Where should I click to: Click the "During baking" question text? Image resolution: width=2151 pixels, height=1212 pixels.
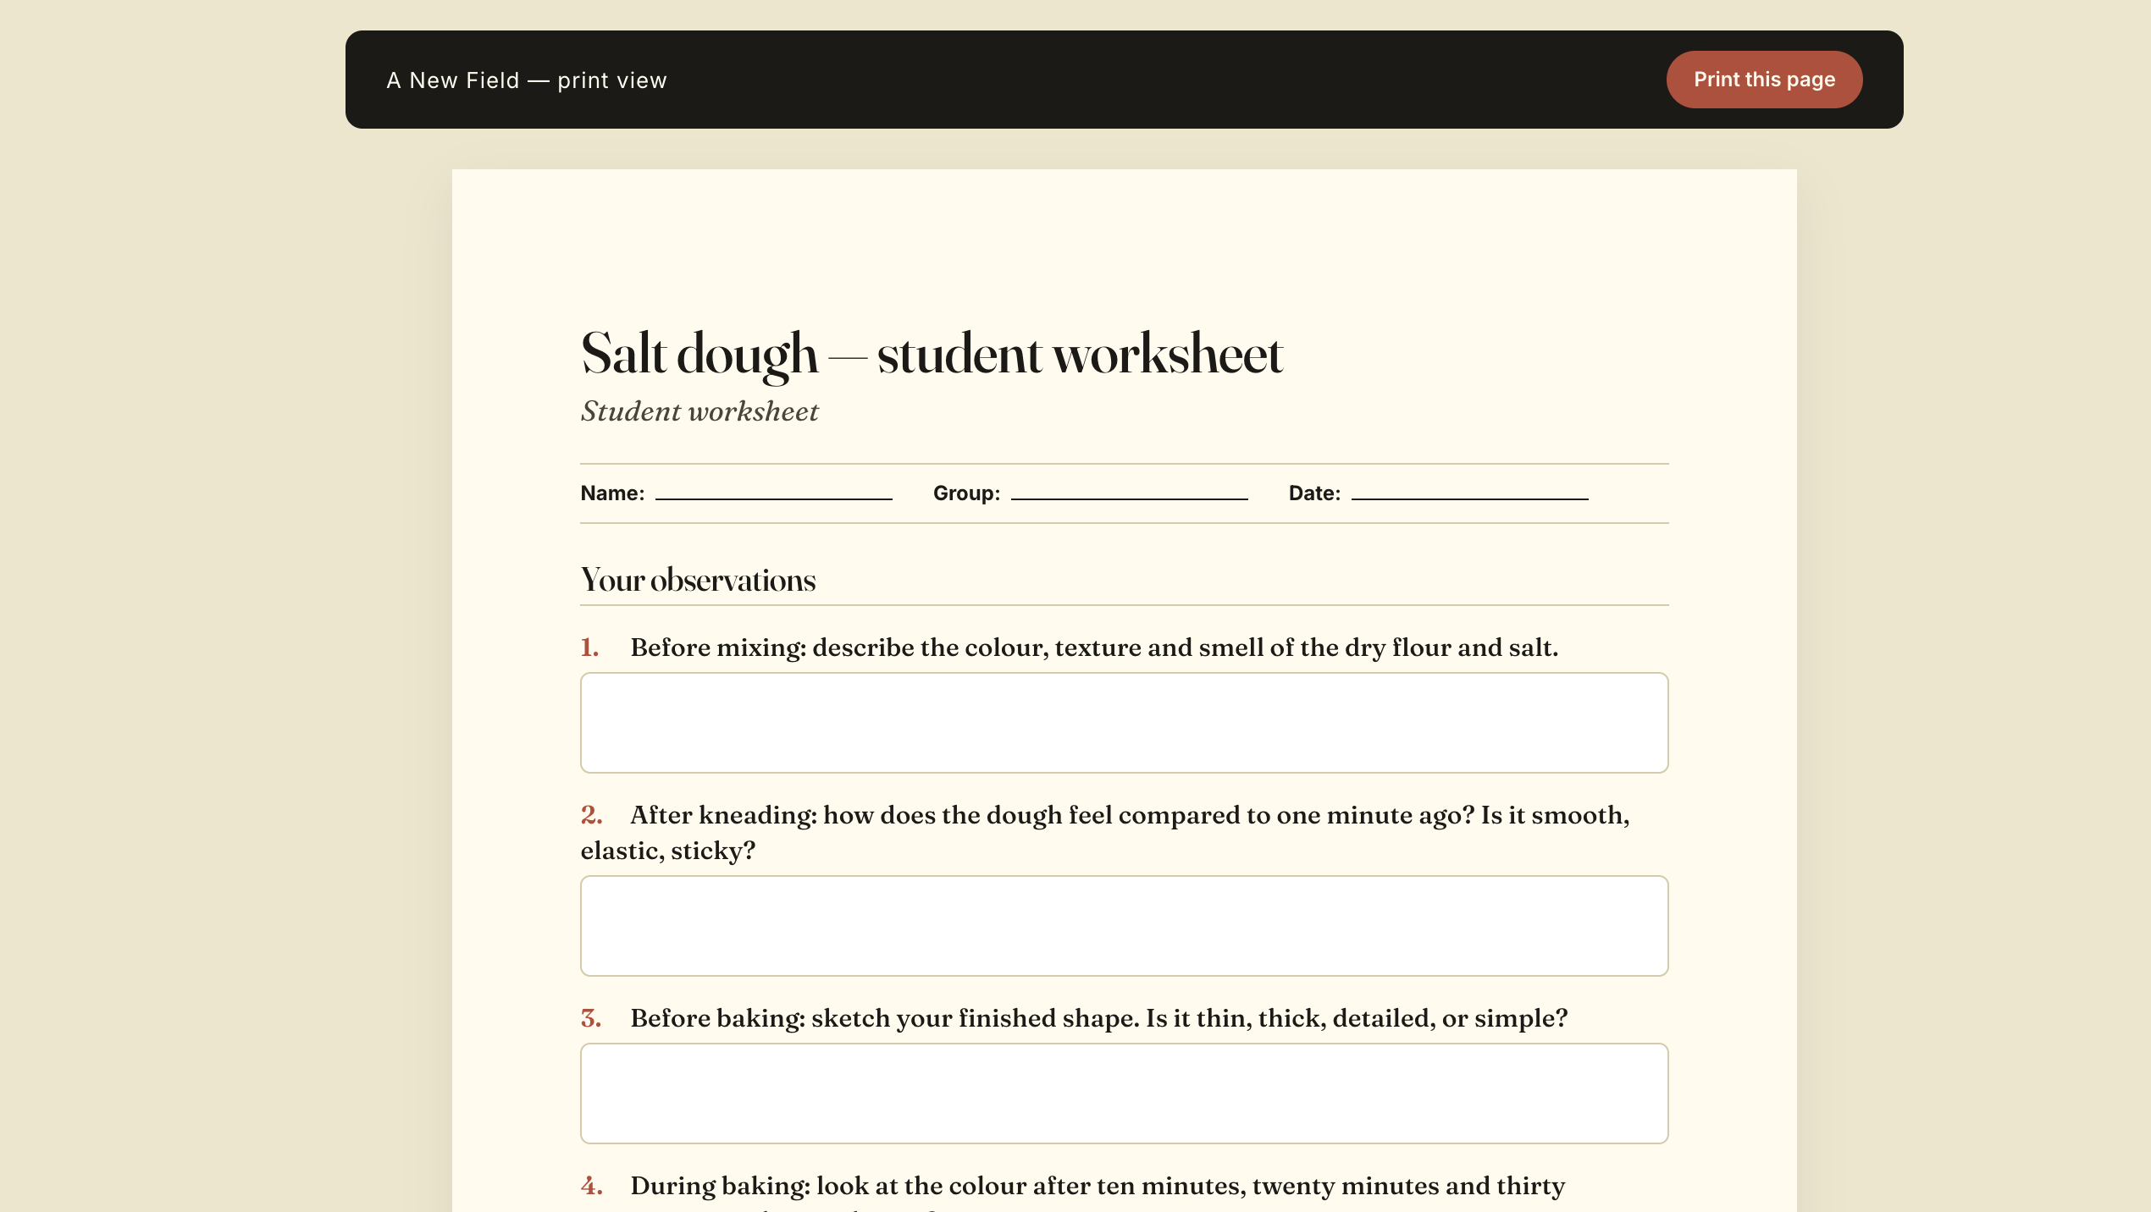pos(1097,1186)
